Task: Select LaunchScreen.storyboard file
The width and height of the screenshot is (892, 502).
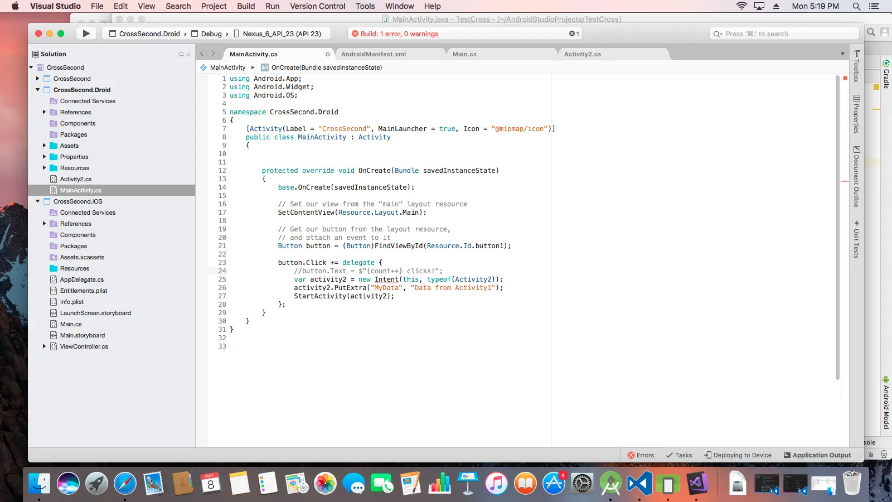Action: [x=95, y=313]
